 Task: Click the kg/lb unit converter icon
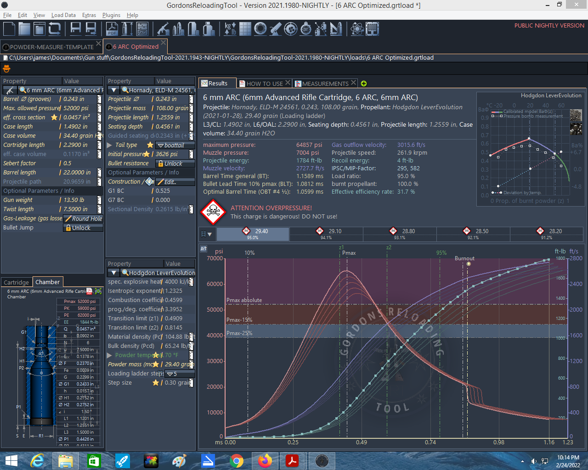[x=230, y=29]
